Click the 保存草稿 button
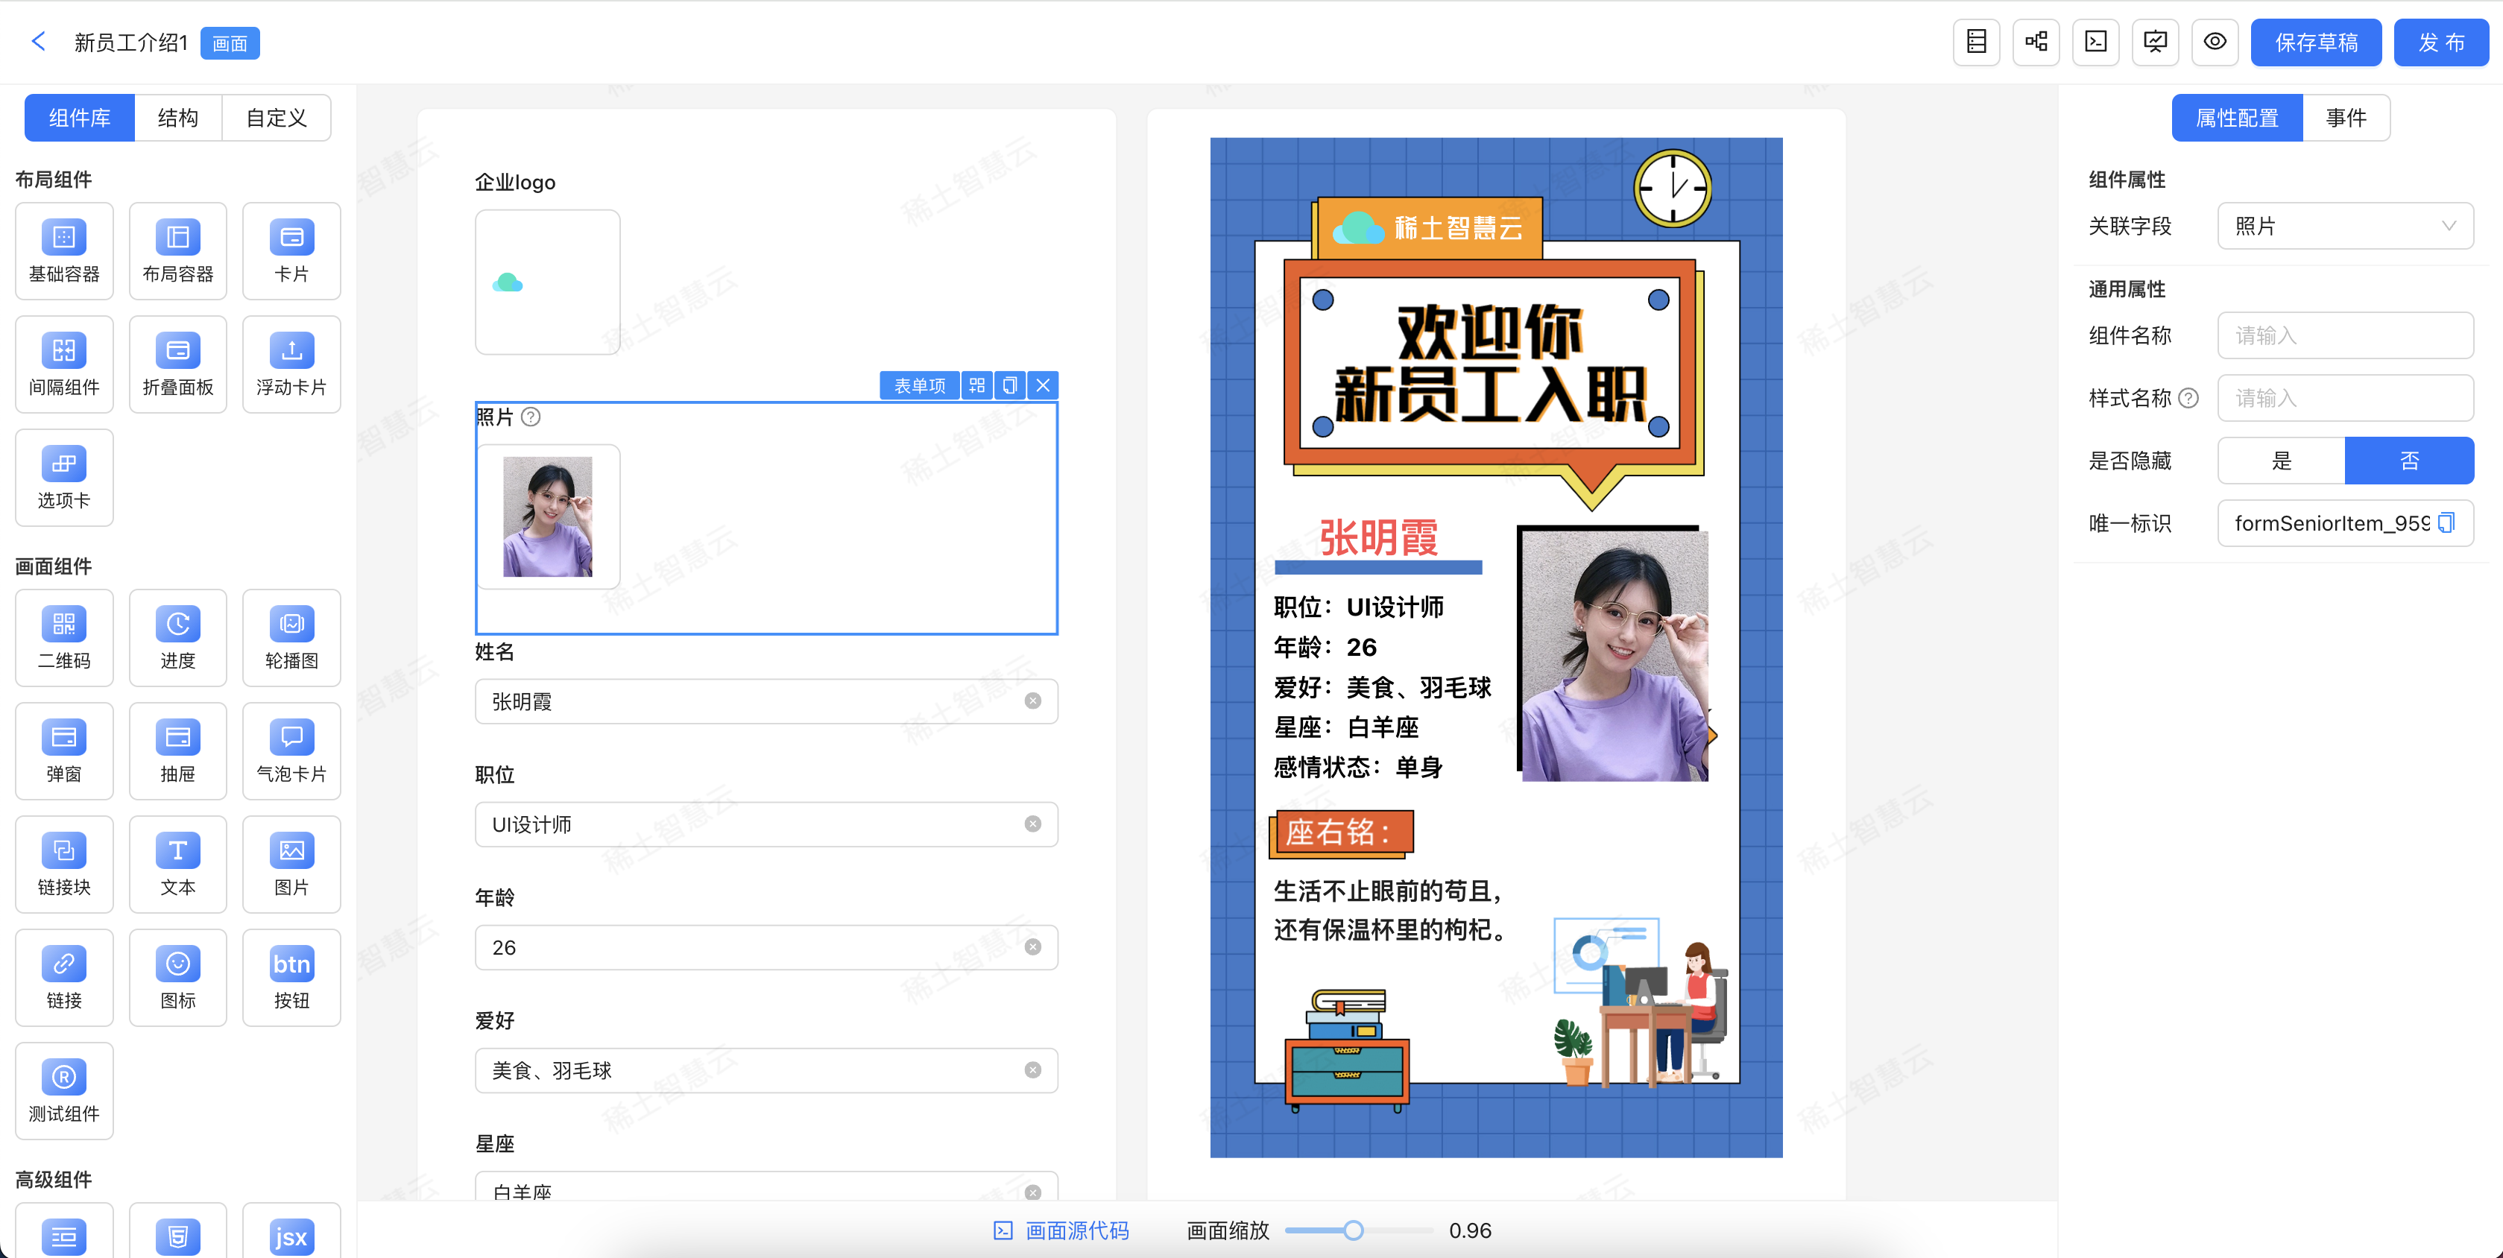The height and width of the screenshot is (1258, 2503). pyautogui.click(x=2315, y=42)
